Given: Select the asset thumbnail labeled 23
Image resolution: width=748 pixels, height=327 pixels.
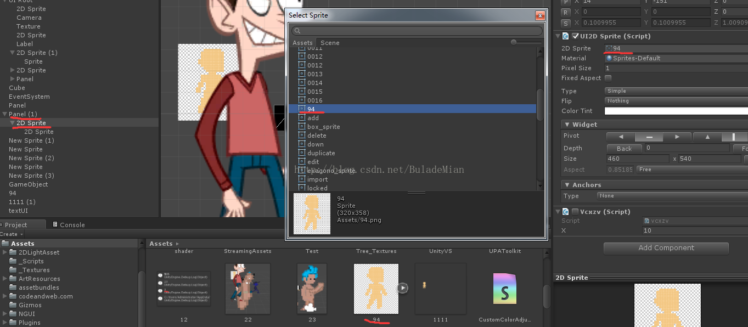Looking at the screenshot, I should 312,289.
